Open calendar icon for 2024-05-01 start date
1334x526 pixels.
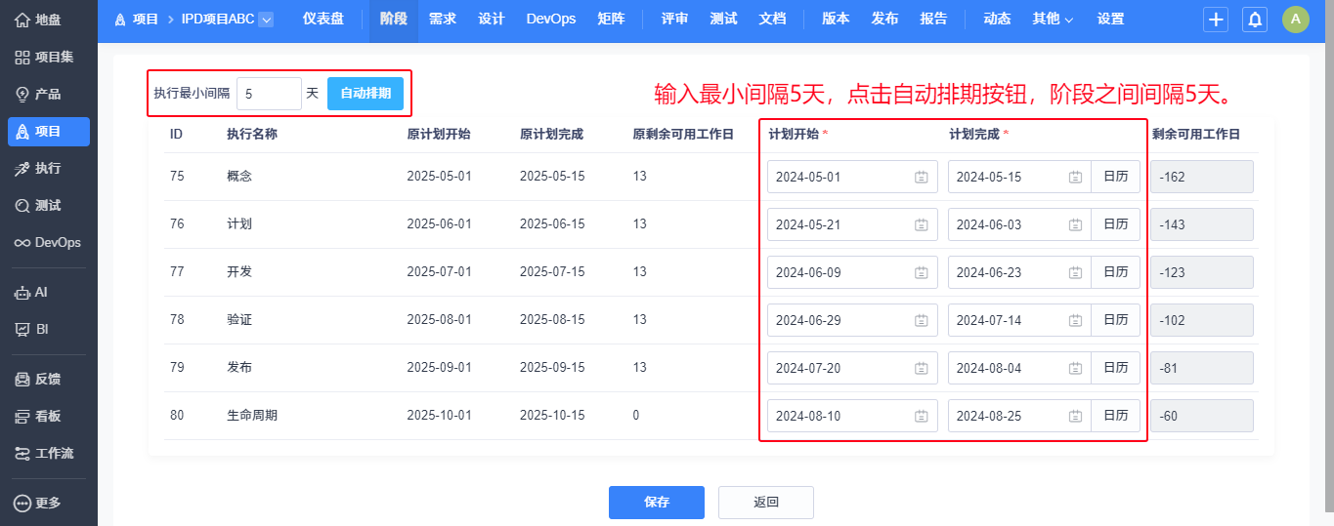coord(921,177)
